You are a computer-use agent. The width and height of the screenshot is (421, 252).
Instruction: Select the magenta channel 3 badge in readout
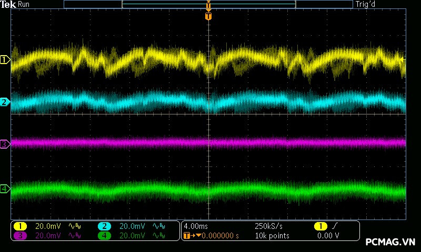(x=20, y=236)
